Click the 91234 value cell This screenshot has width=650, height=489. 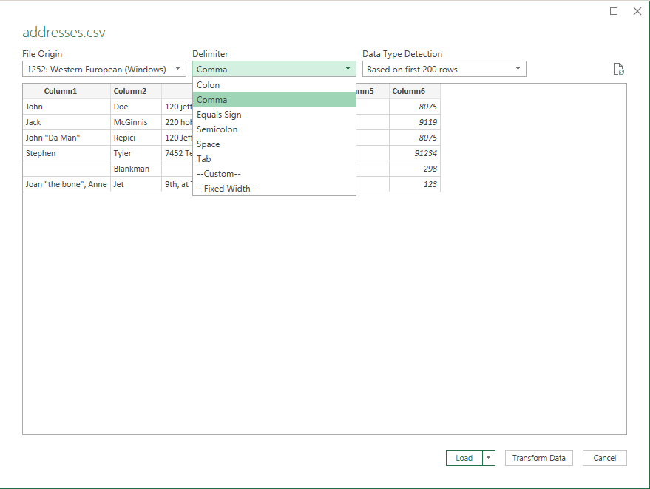[415, 153]
